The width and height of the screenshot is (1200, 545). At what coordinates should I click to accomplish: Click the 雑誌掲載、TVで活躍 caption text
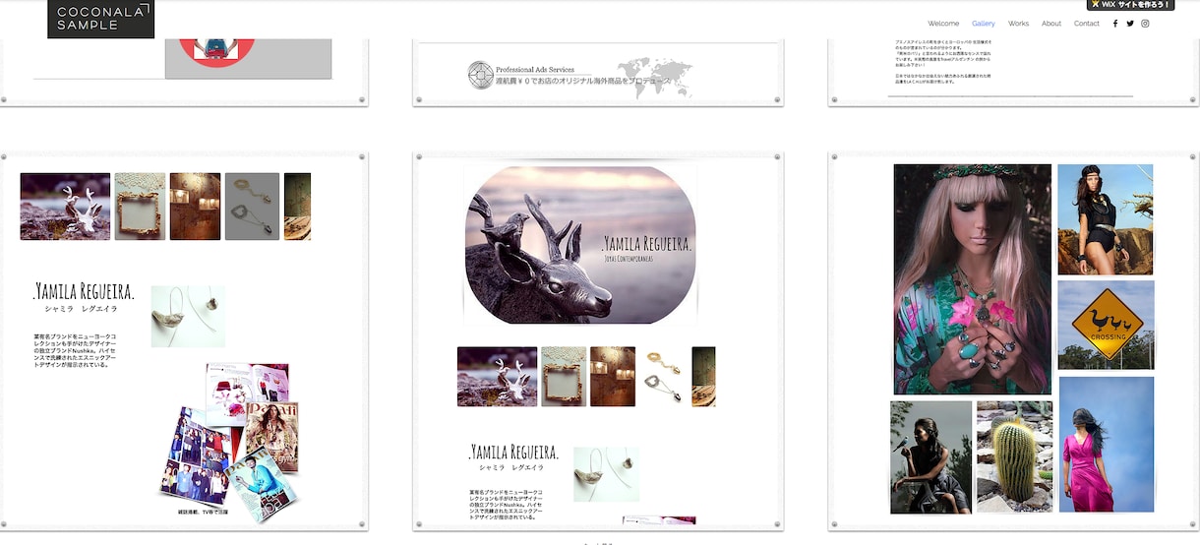204,514
